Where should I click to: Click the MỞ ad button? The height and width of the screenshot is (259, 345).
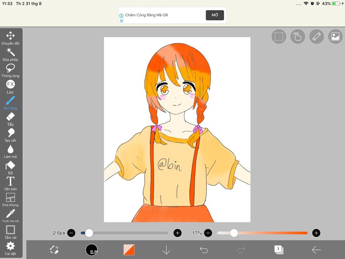(x=215, y=15)
